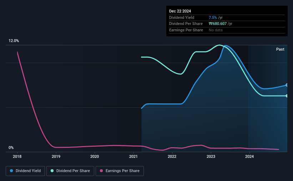The image size is (293, 181).
Task: Click the Past region label
Action: tap(280, 49)
